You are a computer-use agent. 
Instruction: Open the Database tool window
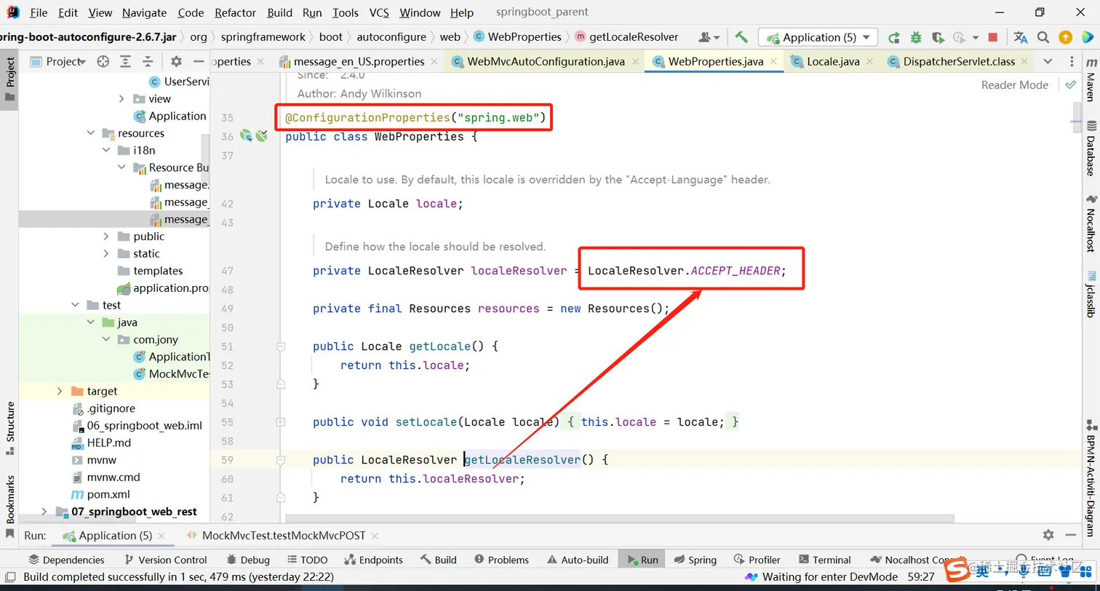tap(1091, 149)
